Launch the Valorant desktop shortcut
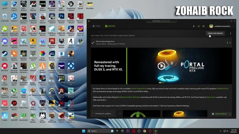The image size is (239, 134). 4,105
